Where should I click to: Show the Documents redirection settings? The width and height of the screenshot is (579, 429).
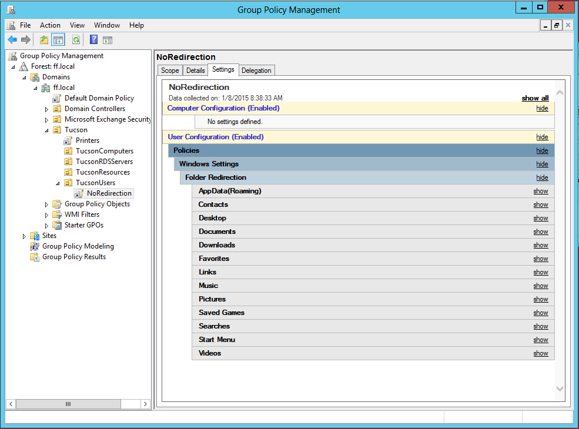click(541, 232)
